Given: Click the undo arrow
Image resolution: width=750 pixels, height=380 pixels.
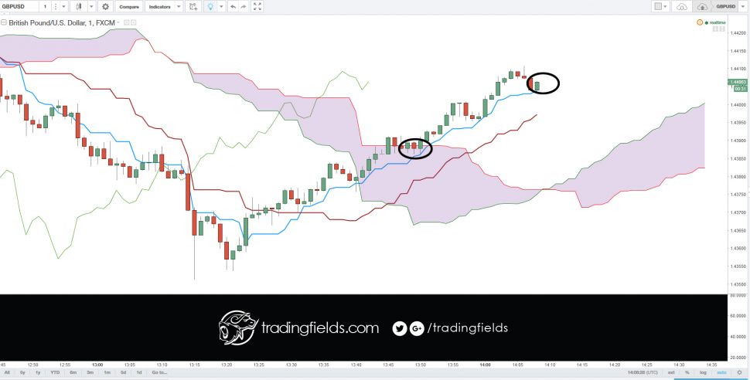Looking at the screenshot, I should pyautogui.click(x=233, y=7).
